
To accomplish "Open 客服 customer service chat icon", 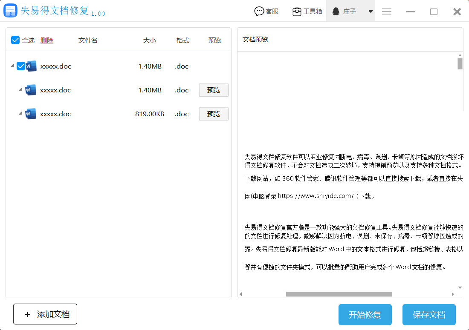I will [259, 11].
